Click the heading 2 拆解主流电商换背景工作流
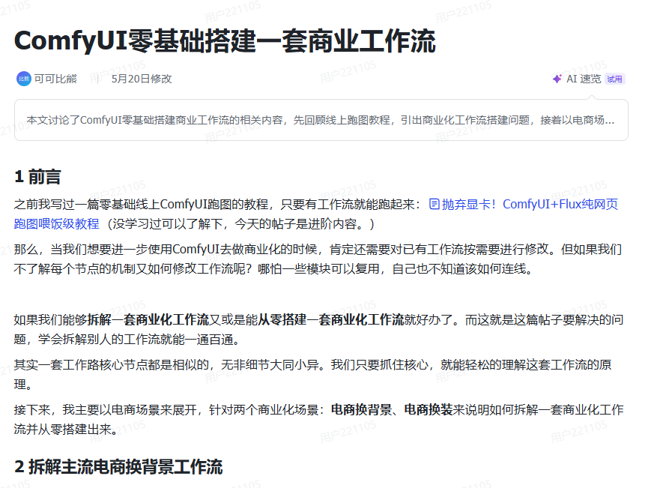657x488 pixels. [x=118, y=466]
